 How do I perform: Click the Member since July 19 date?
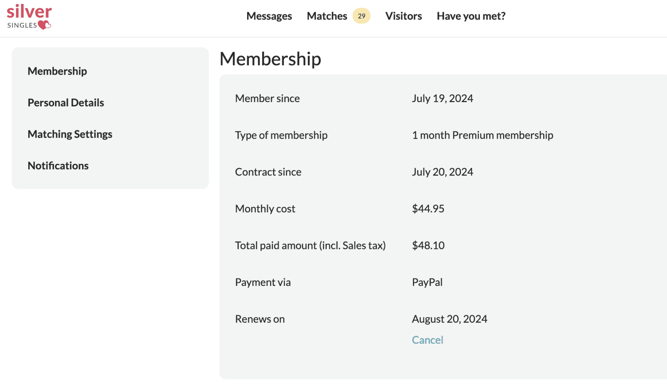click(442, 99)
